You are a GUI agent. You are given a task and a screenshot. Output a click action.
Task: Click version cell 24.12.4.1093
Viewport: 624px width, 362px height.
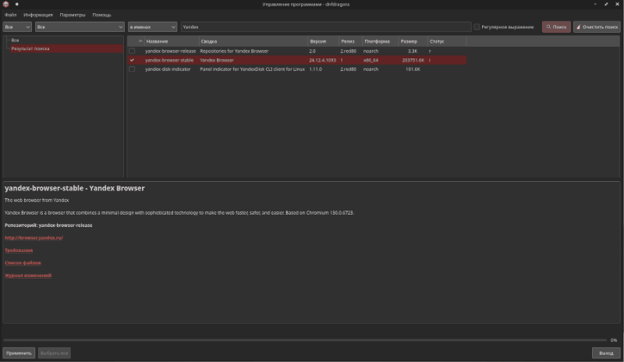click(x=322, y=60)
